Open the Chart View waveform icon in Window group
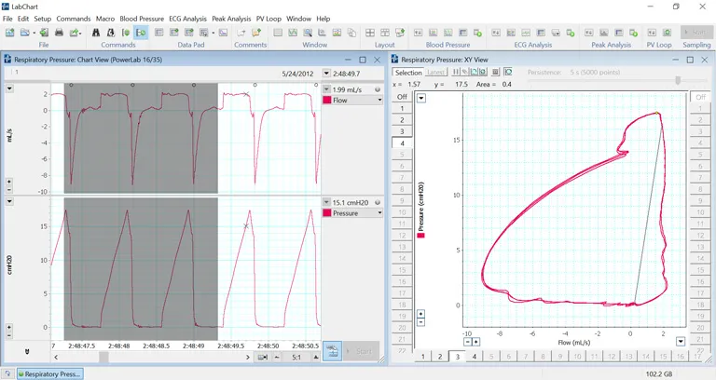This screenshot has width=716, height=380. pyautogui.click(x=293, y=33)
